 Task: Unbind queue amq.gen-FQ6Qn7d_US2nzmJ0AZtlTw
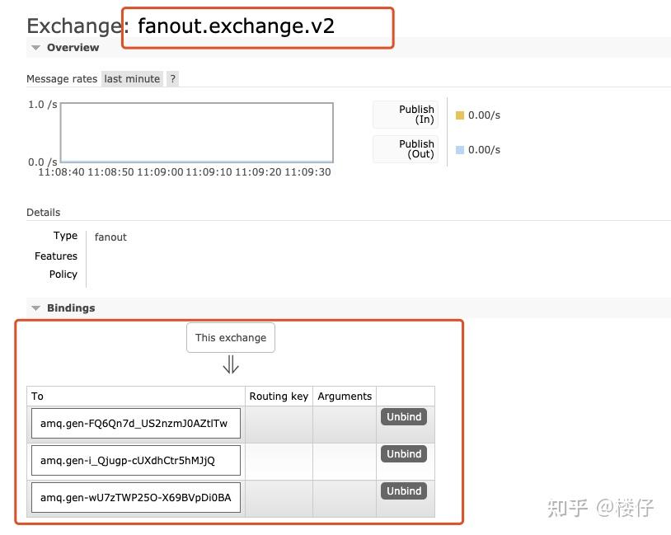[x=403, y=416]
